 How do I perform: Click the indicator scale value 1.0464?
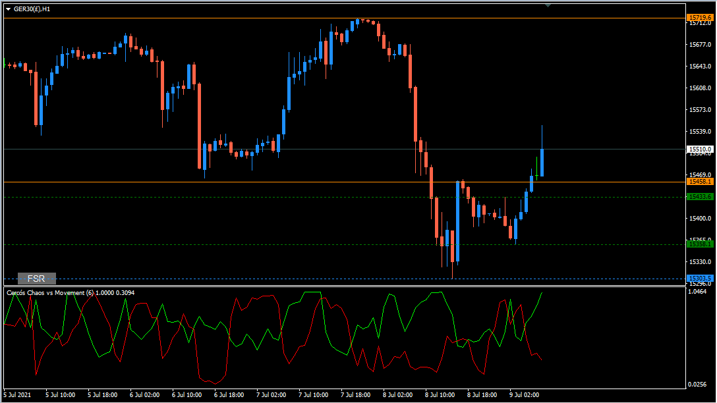click(x=697, y=292)
